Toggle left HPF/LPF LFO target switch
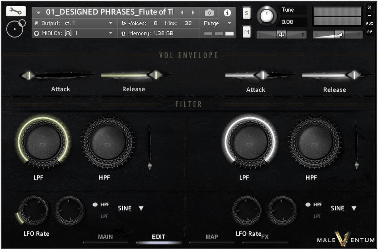Screen dimensions: 378x250 click(x=96, y=205)
